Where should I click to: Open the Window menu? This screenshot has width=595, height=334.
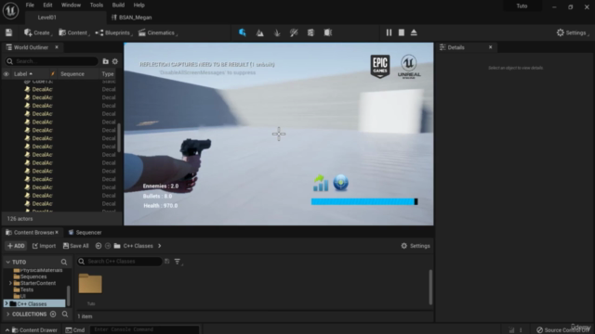[71, 5]
